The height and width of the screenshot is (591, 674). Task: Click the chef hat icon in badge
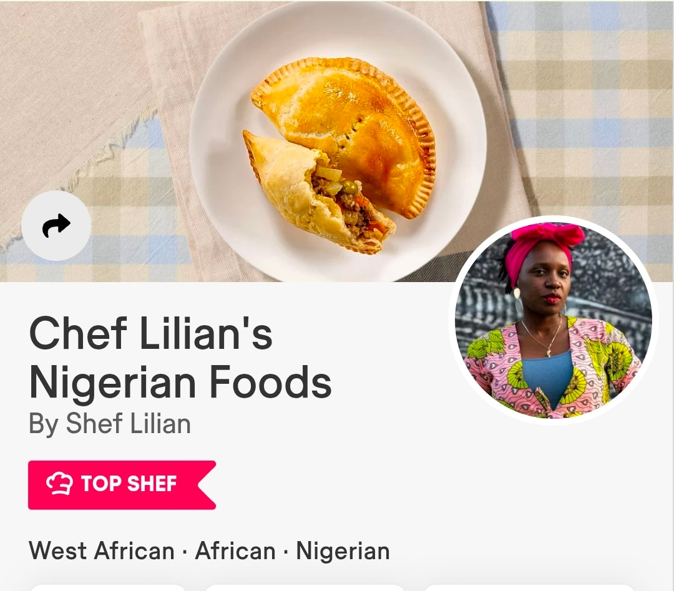coord(59,484)
